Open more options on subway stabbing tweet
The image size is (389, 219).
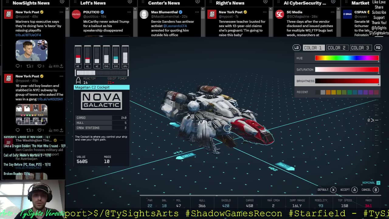[61, 76]
